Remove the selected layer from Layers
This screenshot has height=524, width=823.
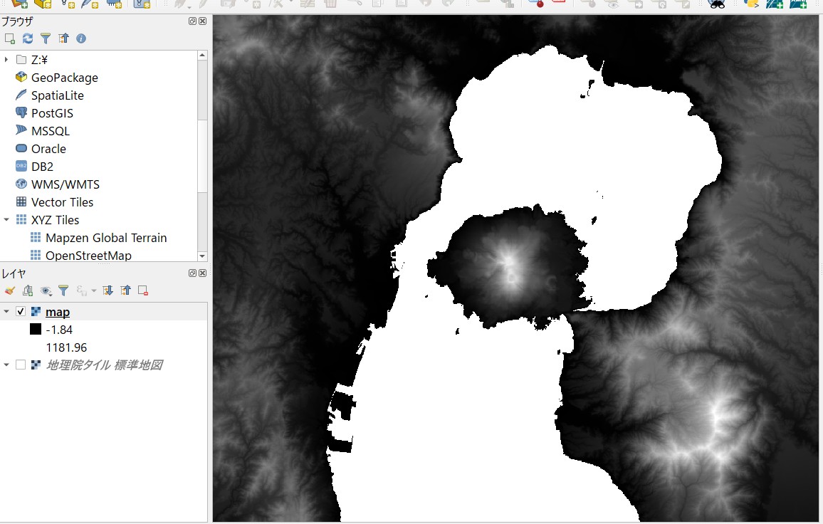click(x=145, y=290)
